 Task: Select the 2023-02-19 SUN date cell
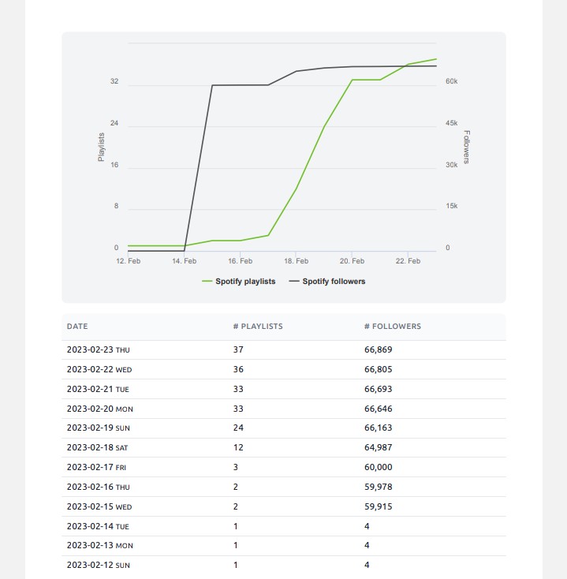99,428
